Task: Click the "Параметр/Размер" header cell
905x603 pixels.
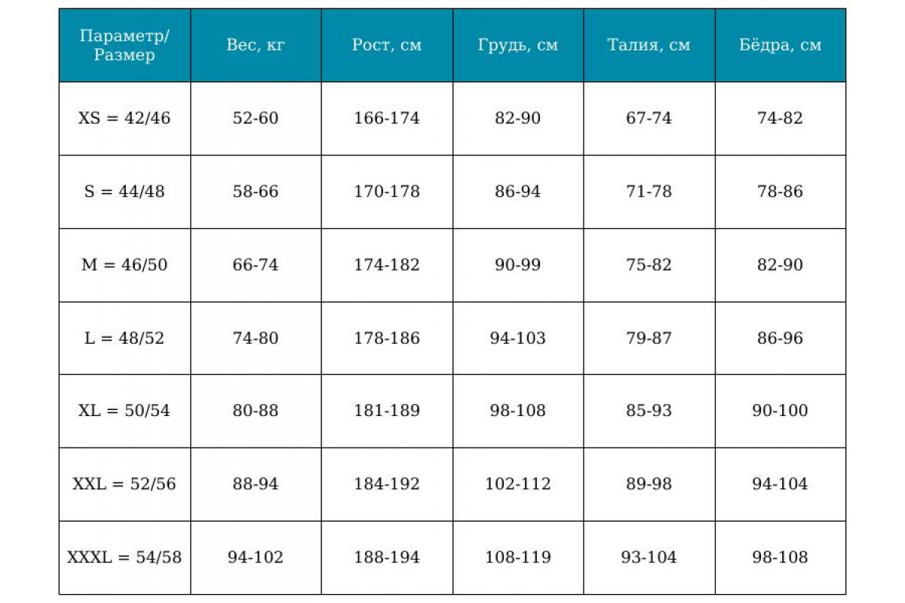Action: click(124, 45)
